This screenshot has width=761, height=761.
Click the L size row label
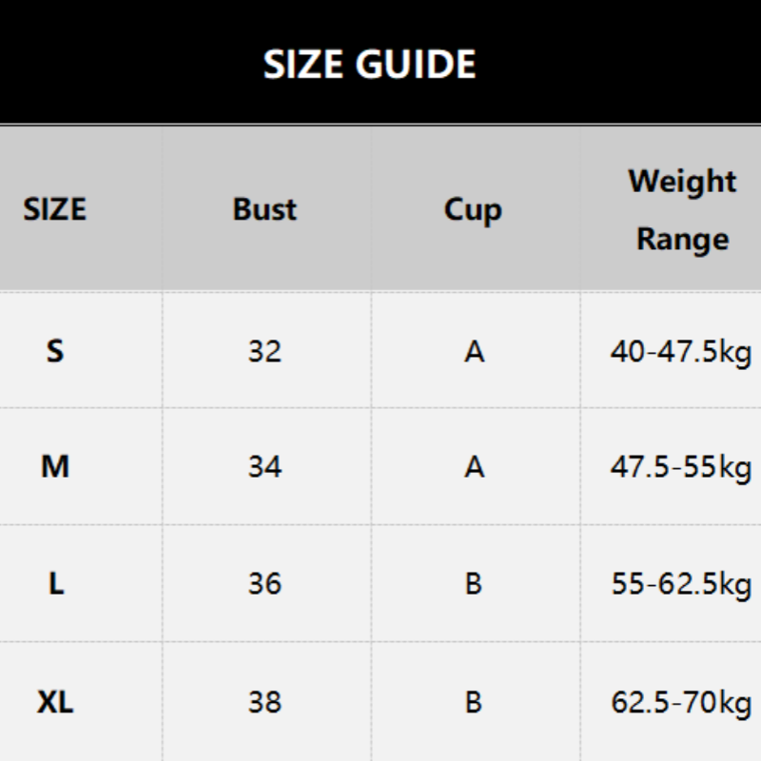(56, 583)
